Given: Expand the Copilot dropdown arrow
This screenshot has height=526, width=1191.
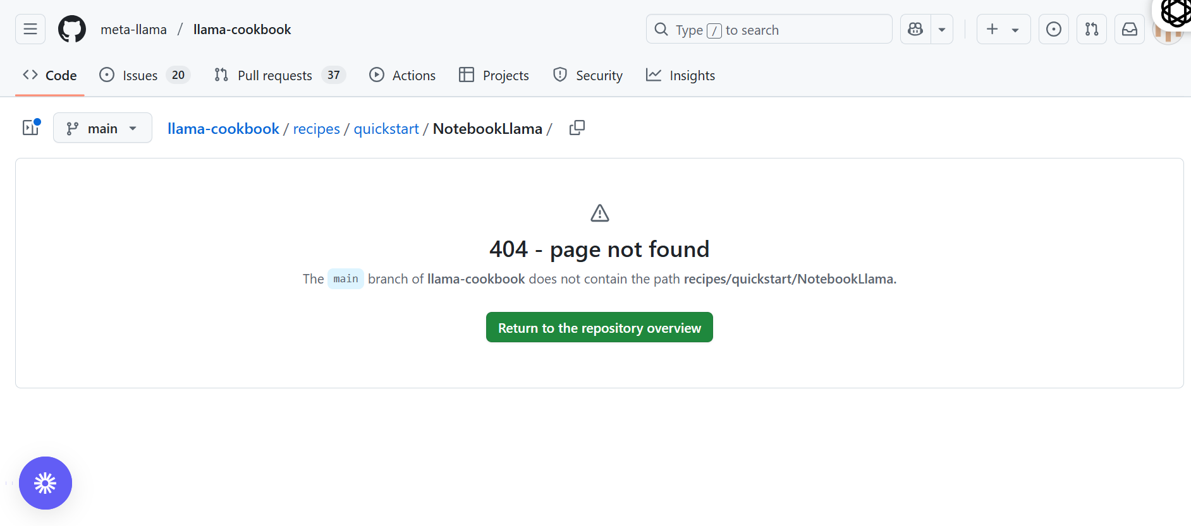Looking at the screenshot, I should pos(942,29).
